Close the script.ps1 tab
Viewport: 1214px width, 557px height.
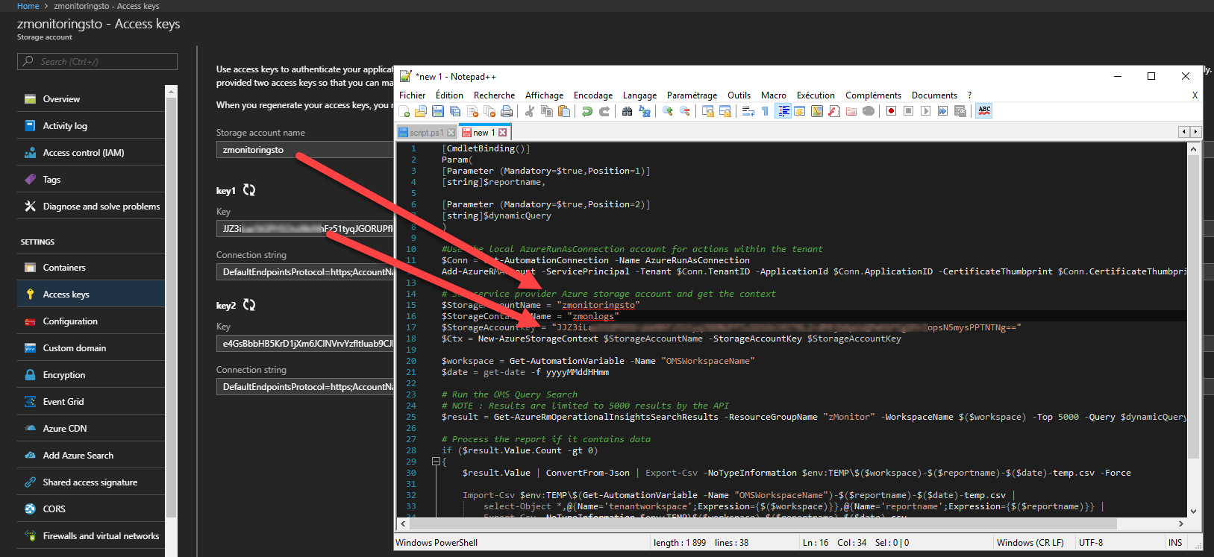tap(451, 132)
